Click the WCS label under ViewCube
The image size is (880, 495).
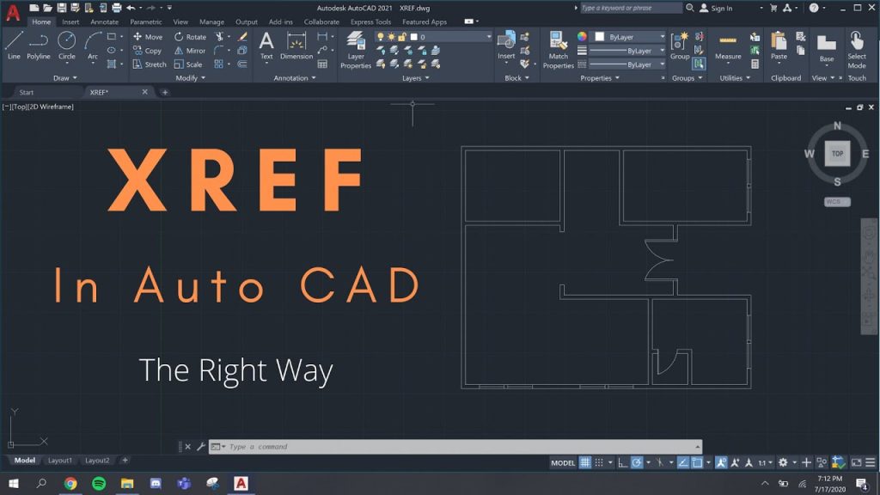click(x=837, y=201)
